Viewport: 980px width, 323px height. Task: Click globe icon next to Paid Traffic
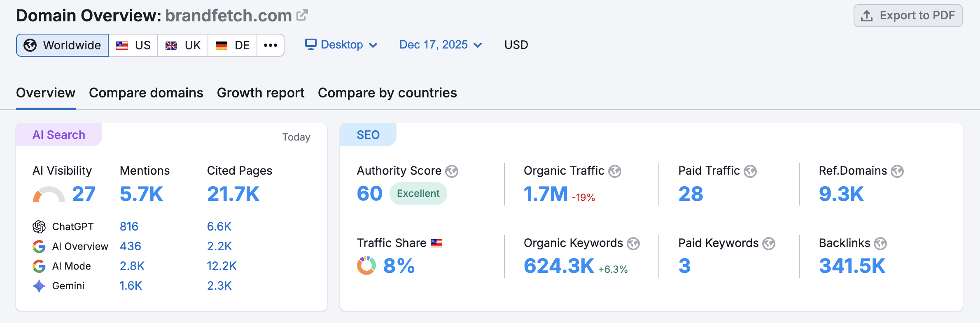pyautogui.click(x=750, y=171)
